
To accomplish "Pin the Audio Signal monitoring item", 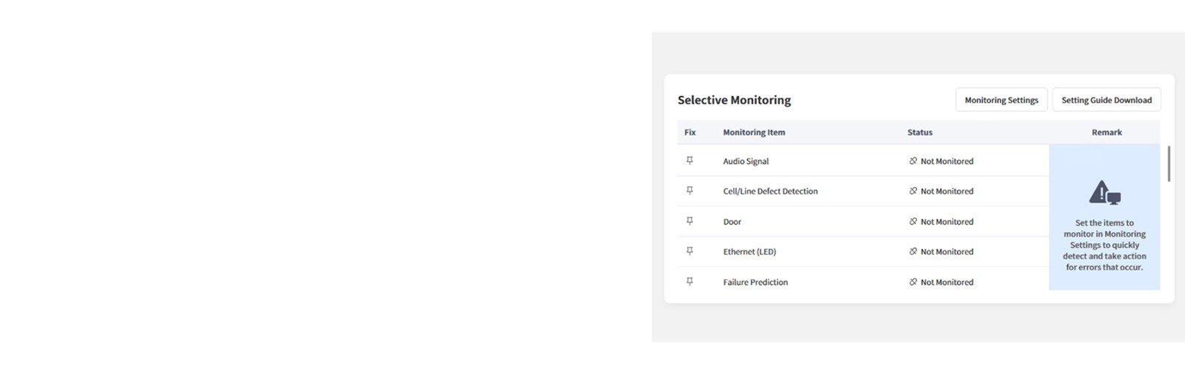I will click(x=690, y=160).
